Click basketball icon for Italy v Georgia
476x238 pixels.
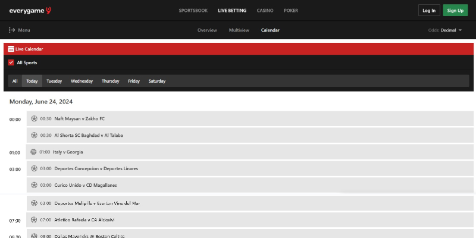(33, 152)
